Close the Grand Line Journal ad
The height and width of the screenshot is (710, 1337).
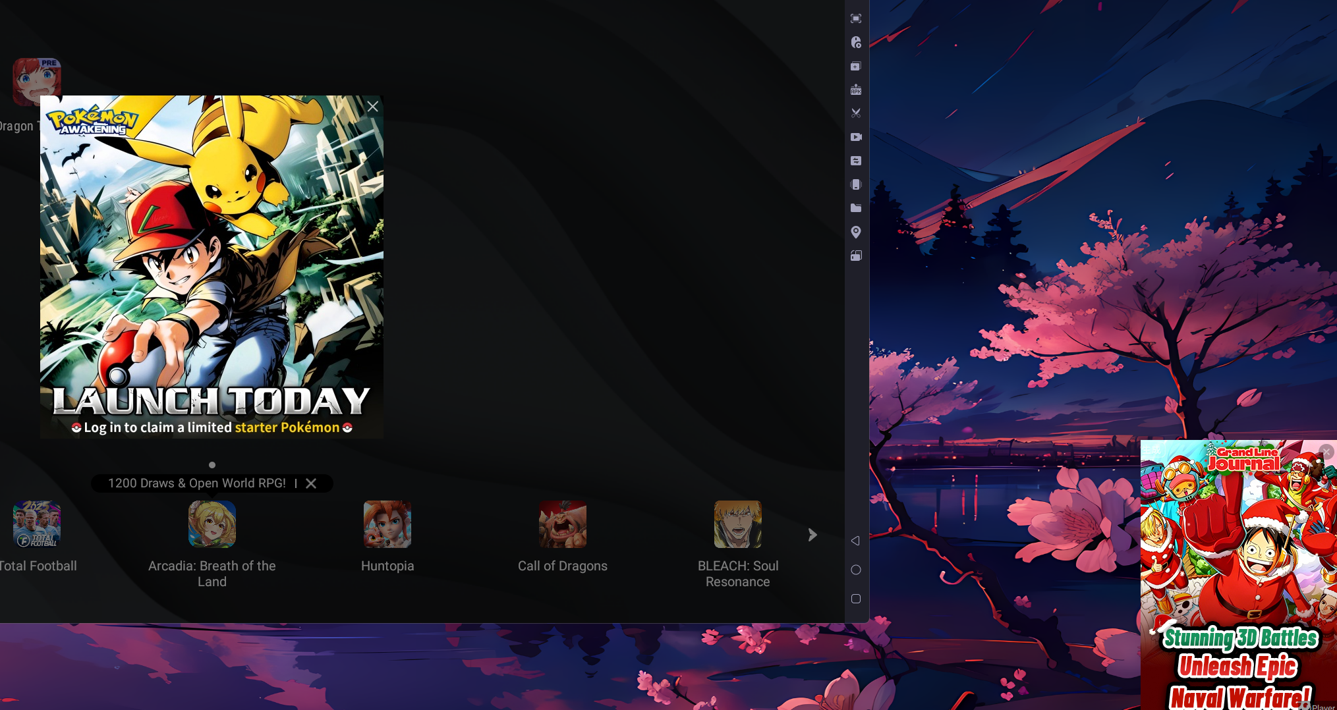(x=1326, y=451)
